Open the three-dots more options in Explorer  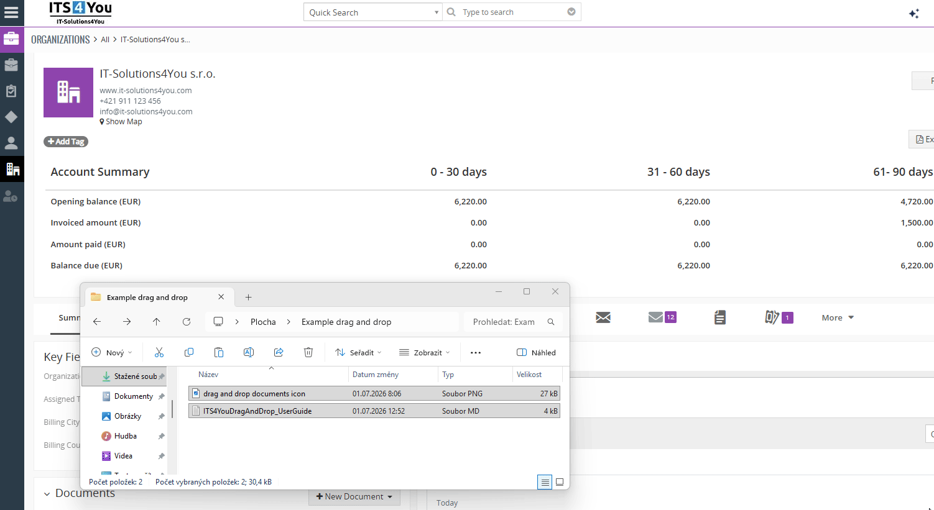tap(476, 352)
